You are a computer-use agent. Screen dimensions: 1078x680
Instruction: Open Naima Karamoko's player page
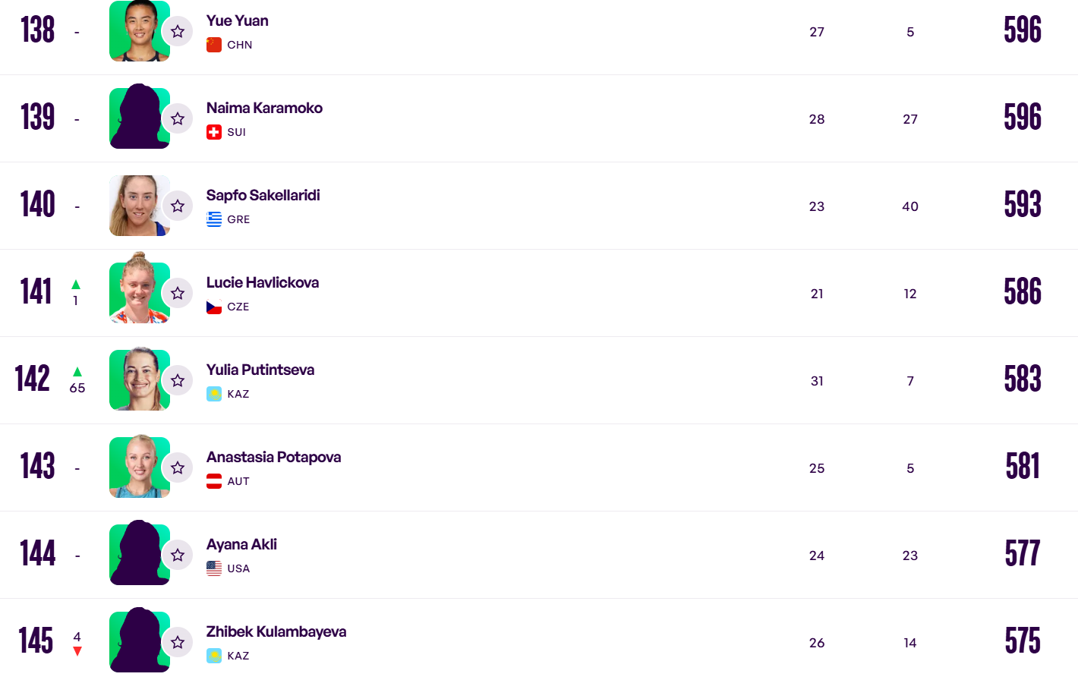pos(264,109)
